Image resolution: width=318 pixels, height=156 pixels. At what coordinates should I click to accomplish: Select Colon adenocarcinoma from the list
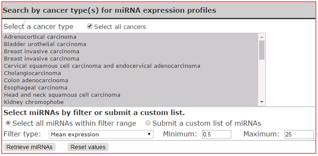(130, 80)
